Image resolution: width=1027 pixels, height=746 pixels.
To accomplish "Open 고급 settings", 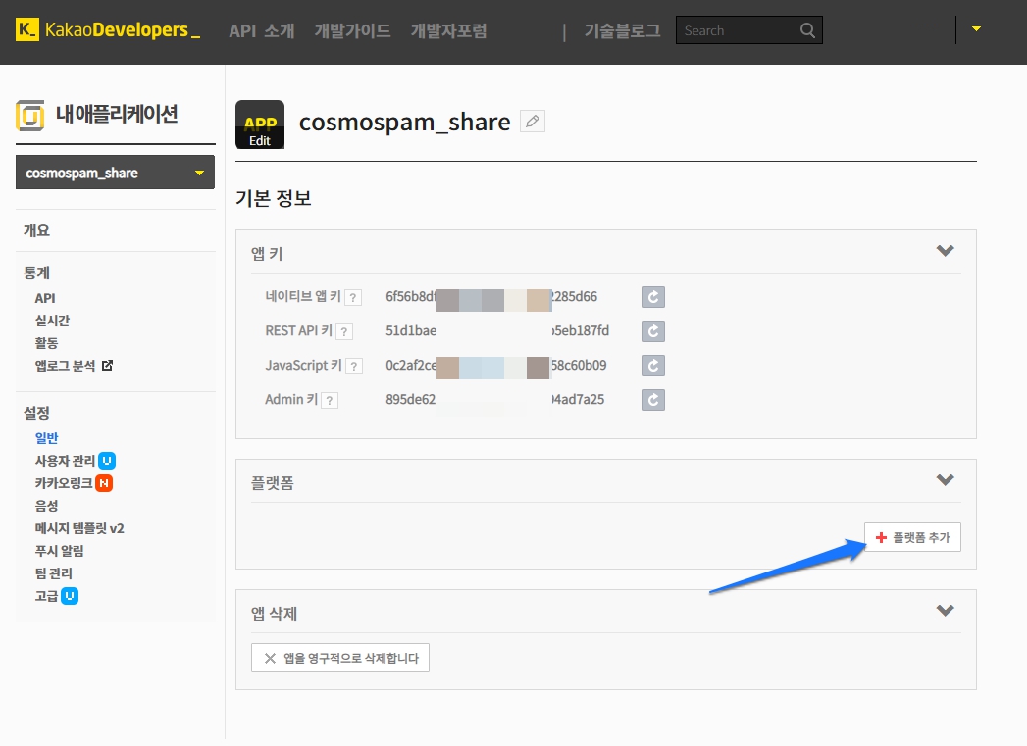I will [46, 596].
